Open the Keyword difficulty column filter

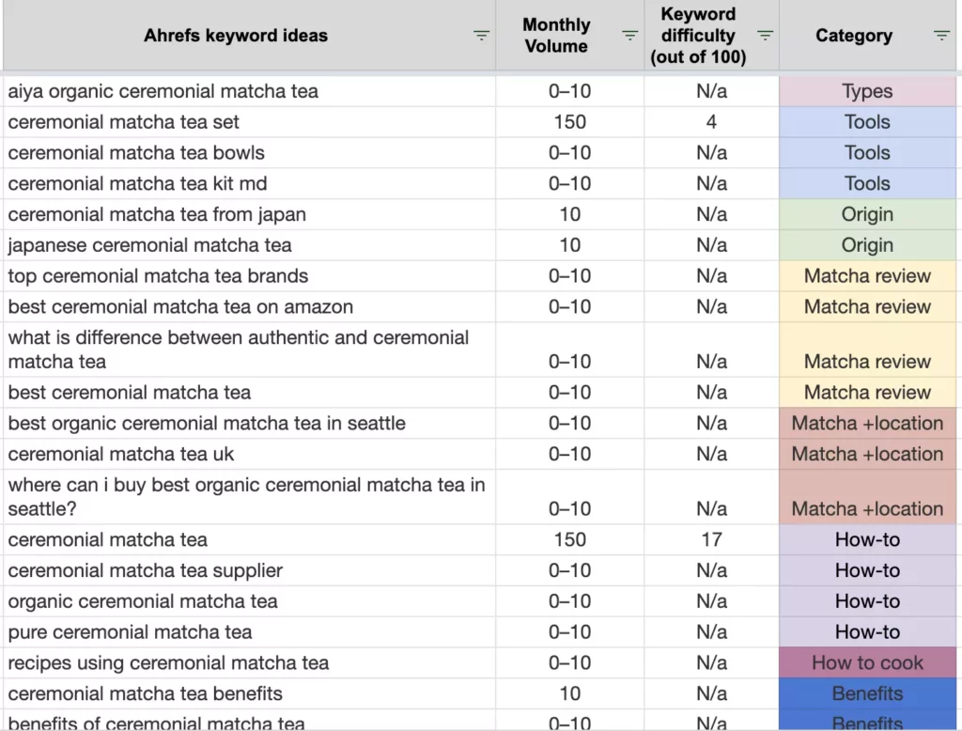(x=765, y=35)
